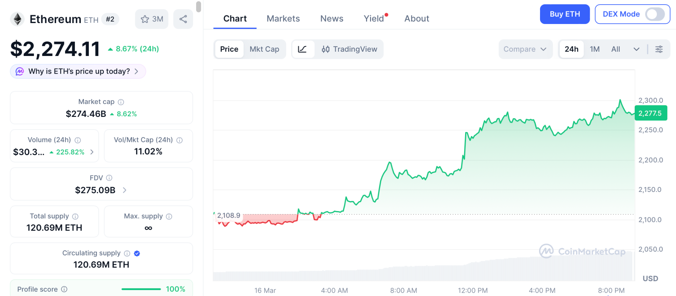This screenshot has width=676, height=296.
Task: Click the Ethereum logo icon
Action: 17,19
